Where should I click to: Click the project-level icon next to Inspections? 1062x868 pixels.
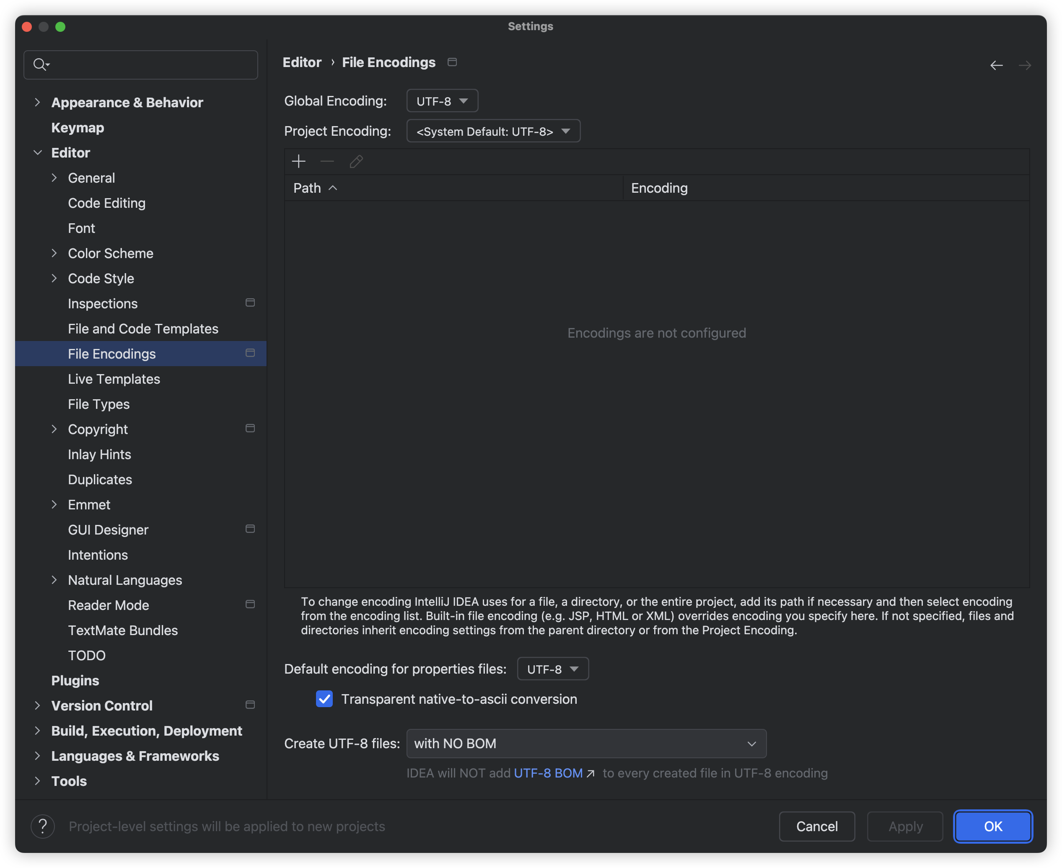point(250,303)
